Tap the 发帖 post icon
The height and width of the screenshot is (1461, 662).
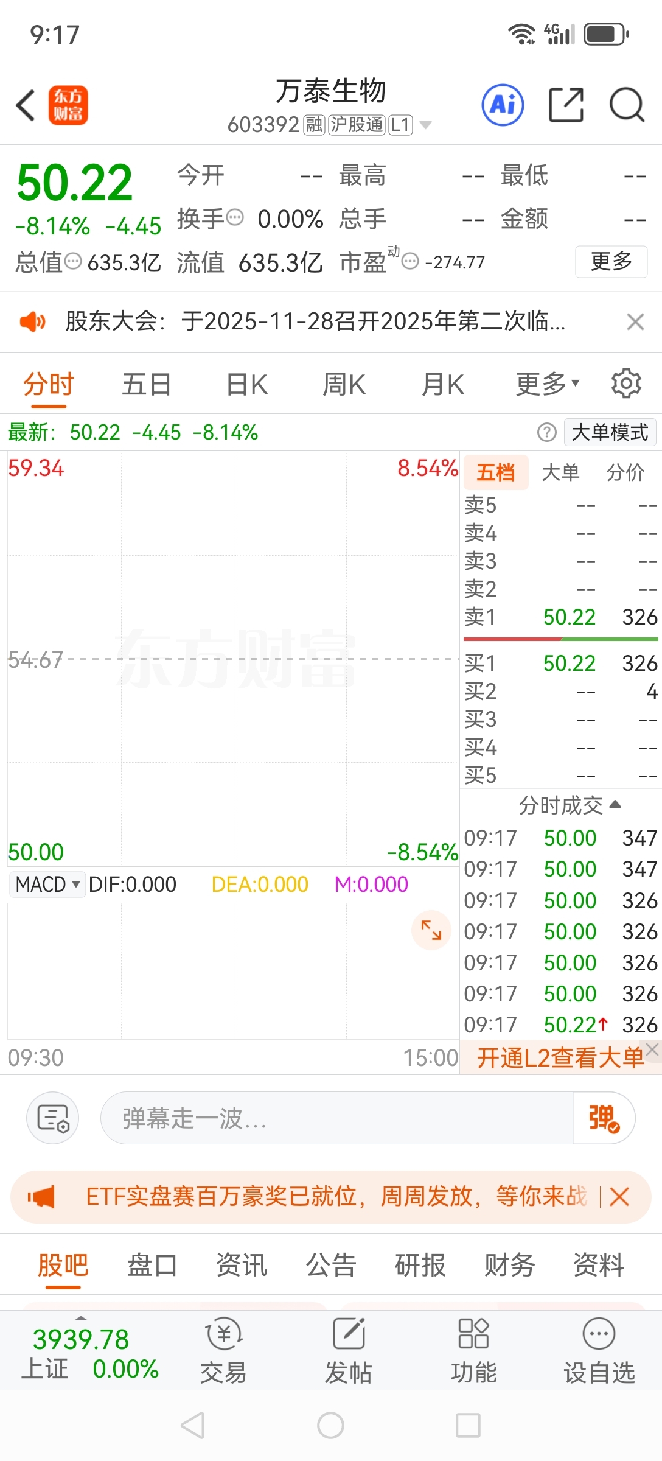tap(349, 1350)
